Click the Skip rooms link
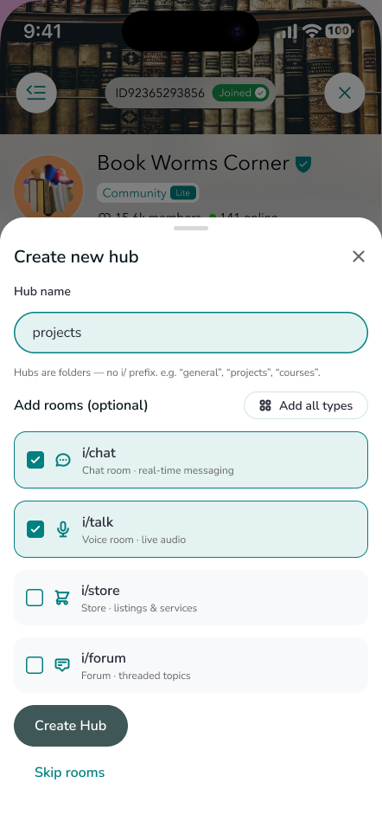 click(x=69, y=773)
